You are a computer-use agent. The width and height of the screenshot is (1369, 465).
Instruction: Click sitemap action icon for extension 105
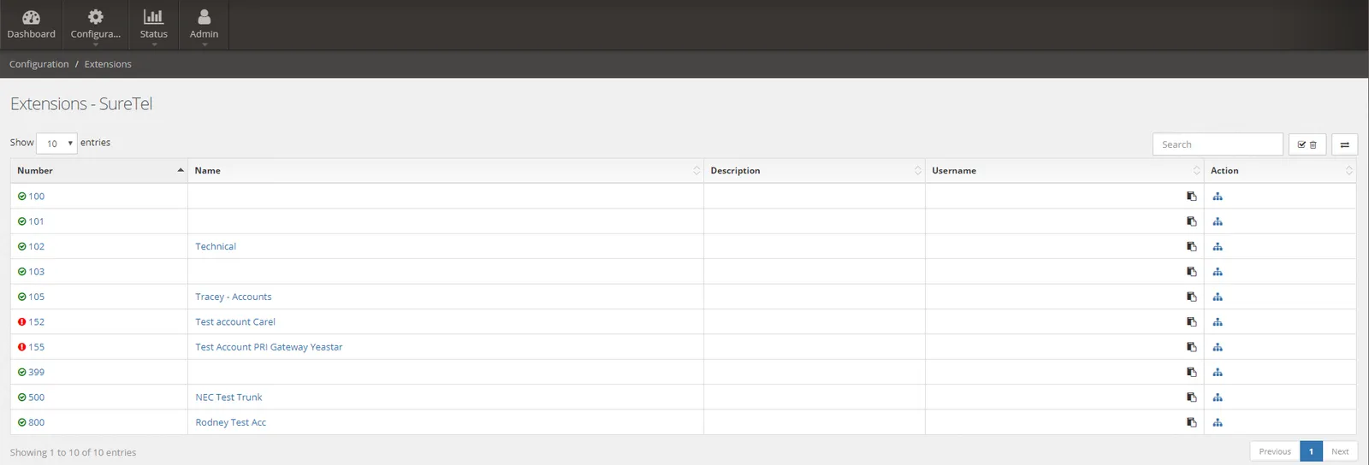point(1218,297)
